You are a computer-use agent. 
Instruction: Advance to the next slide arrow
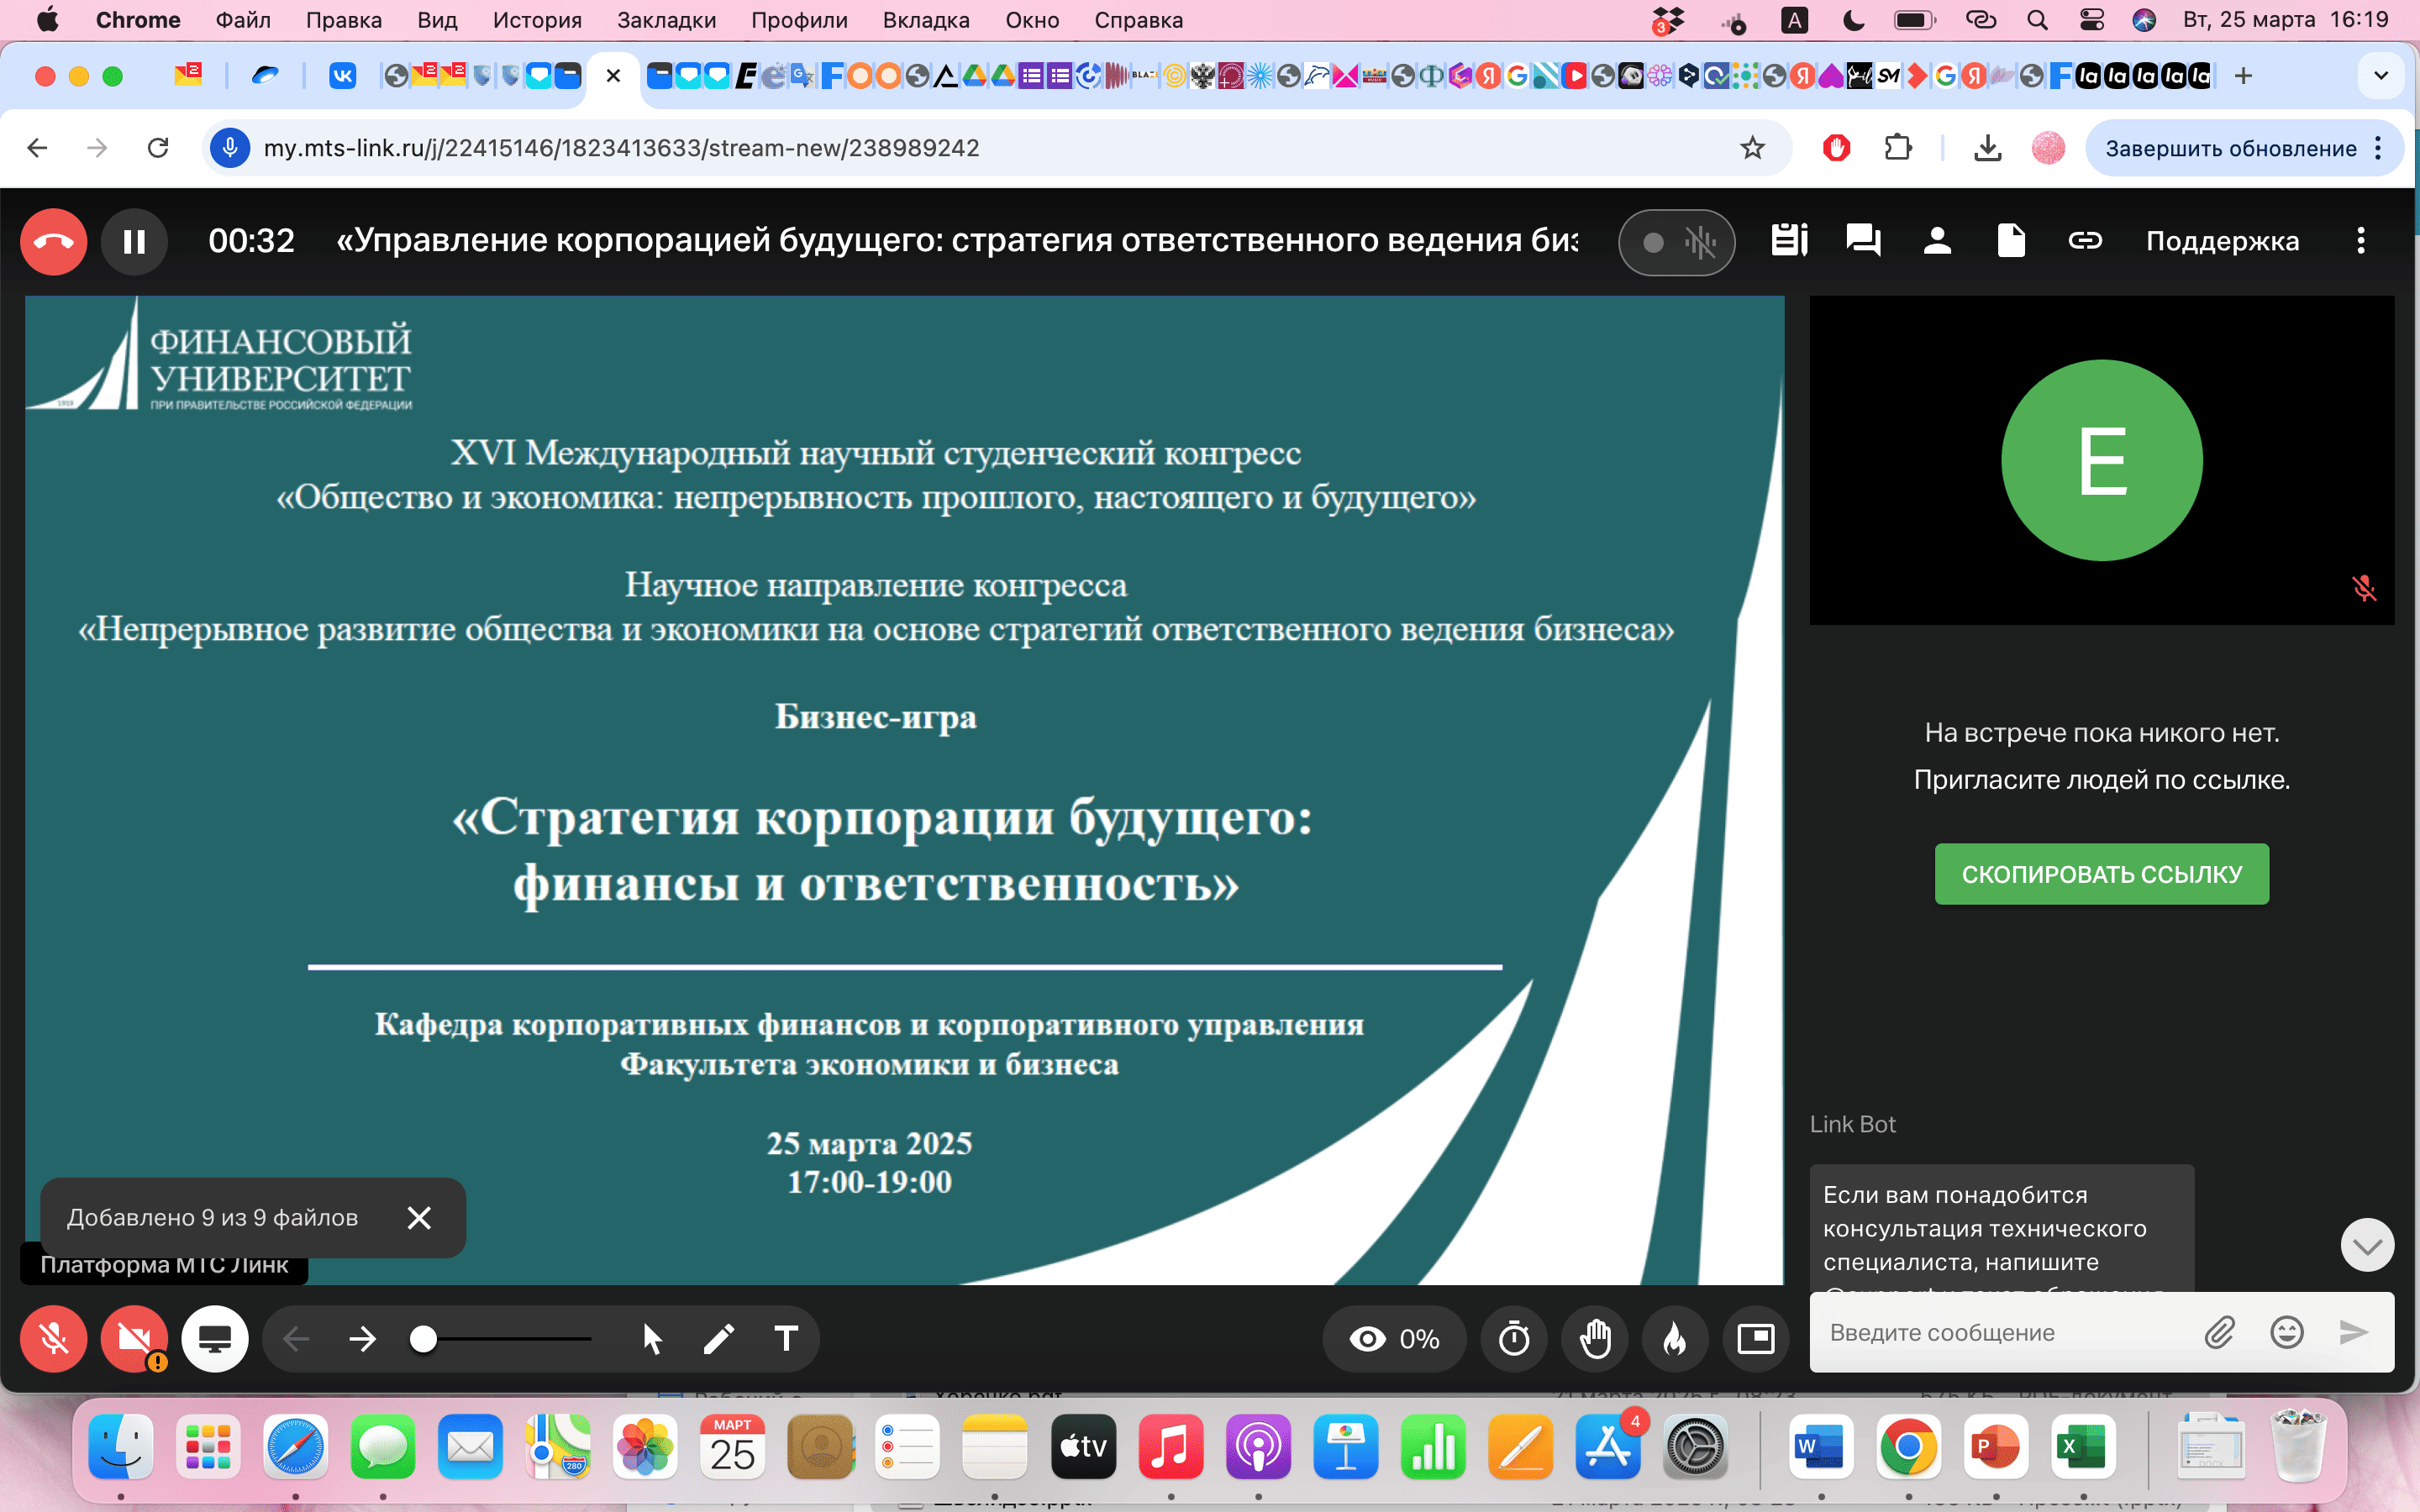tap(362, 1338)
